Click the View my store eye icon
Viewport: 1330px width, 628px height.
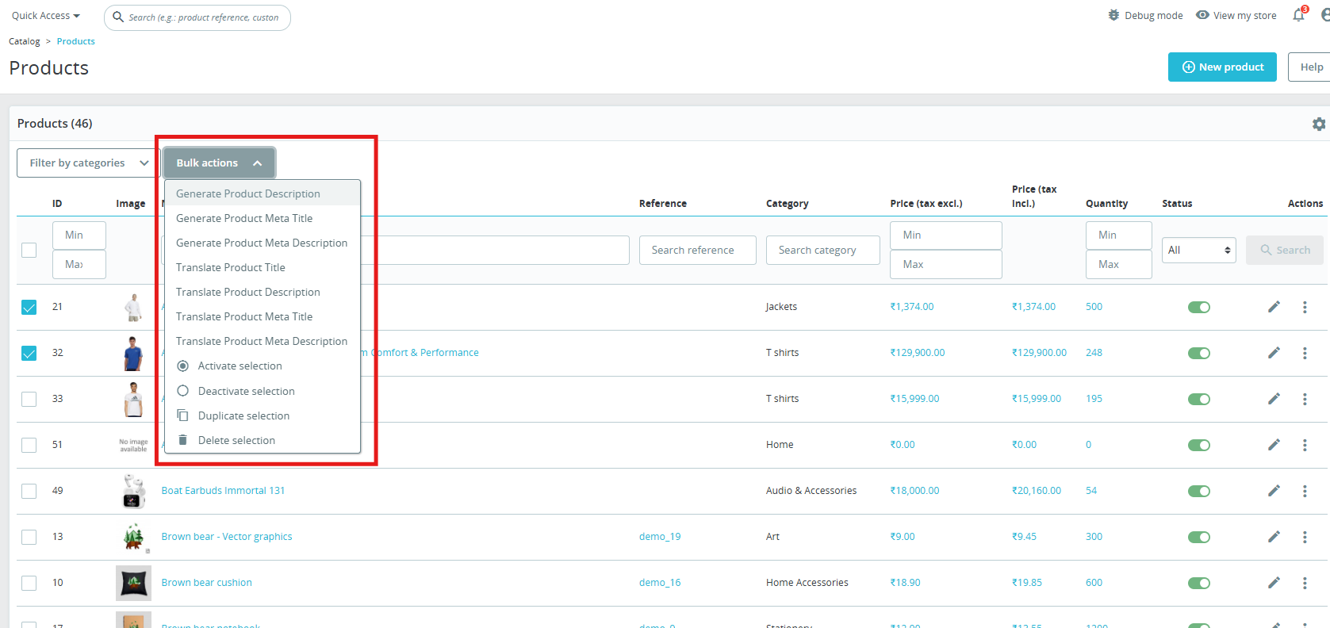1202,15
